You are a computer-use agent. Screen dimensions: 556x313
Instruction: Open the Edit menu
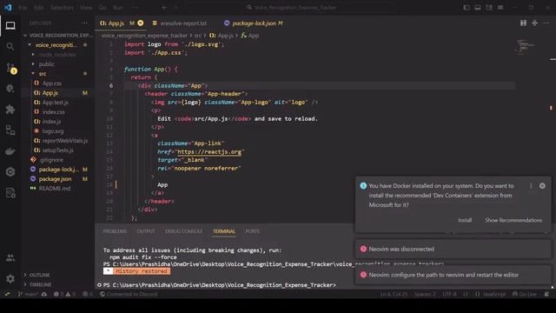39,8
